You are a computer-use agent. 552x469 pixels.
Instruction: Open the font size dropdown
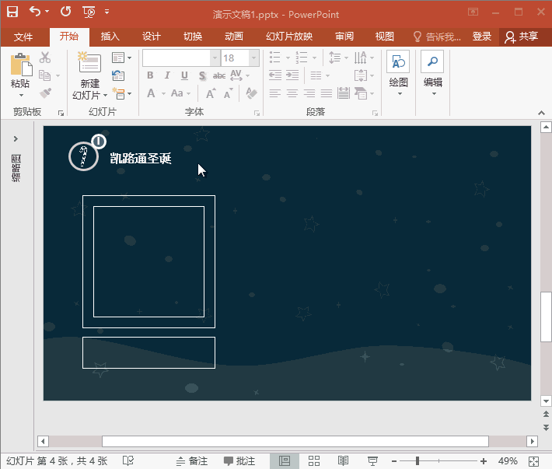pyautogui.click(x=253, y=58)
